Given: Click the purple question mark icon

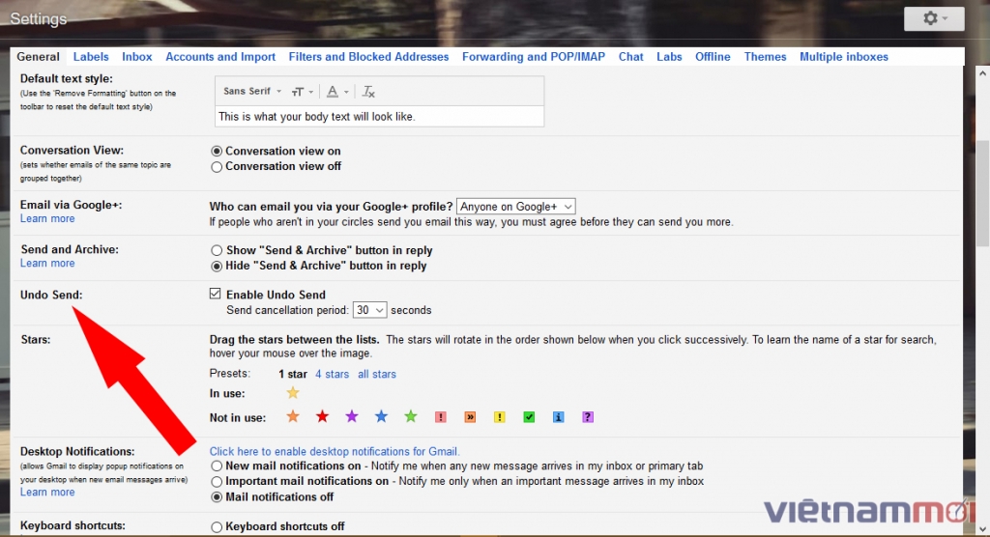Looking at the screenshot, I should pyautogui.click(x=588, y=417).
